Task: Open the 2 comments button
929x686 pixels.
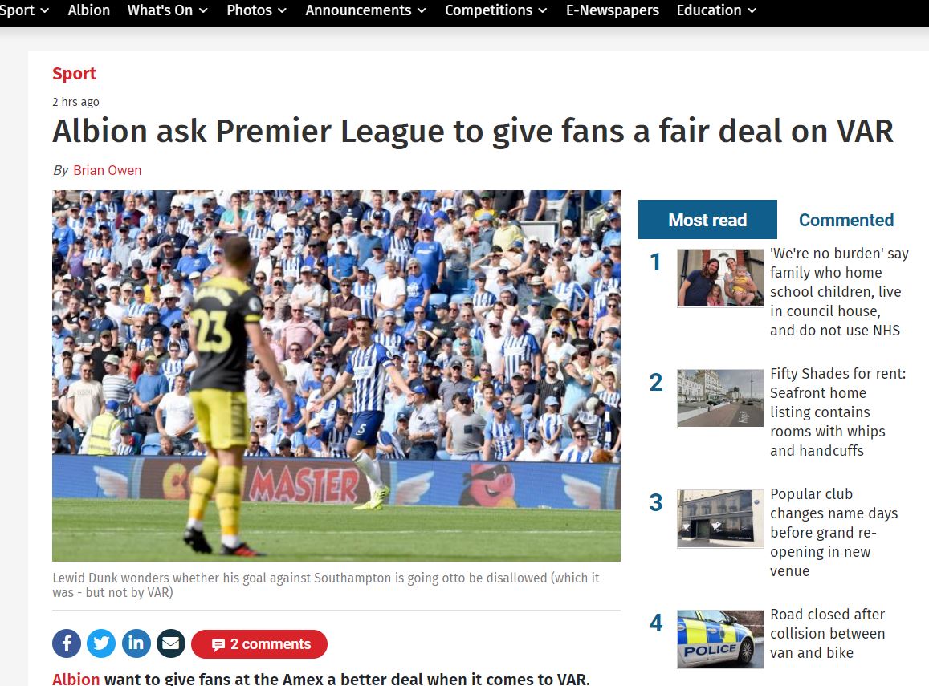Action: [259, 644]
